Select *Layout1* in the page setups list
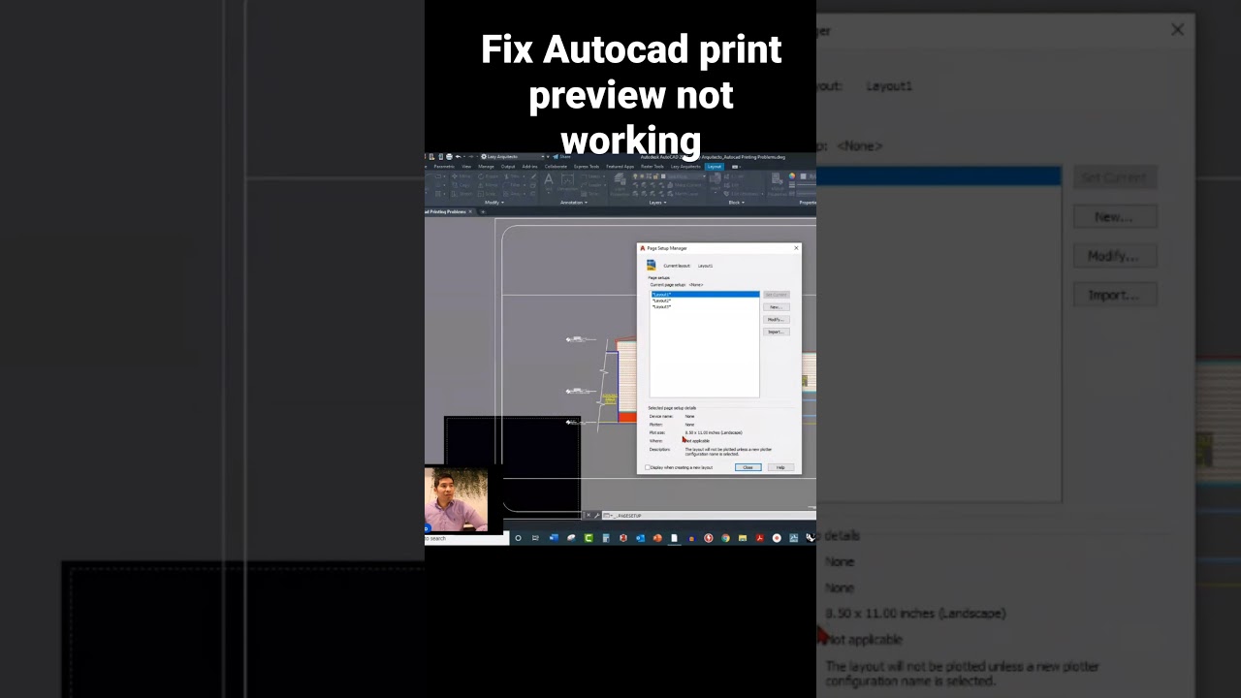This screenshot has height=698, width=1241. coord(705,294)
